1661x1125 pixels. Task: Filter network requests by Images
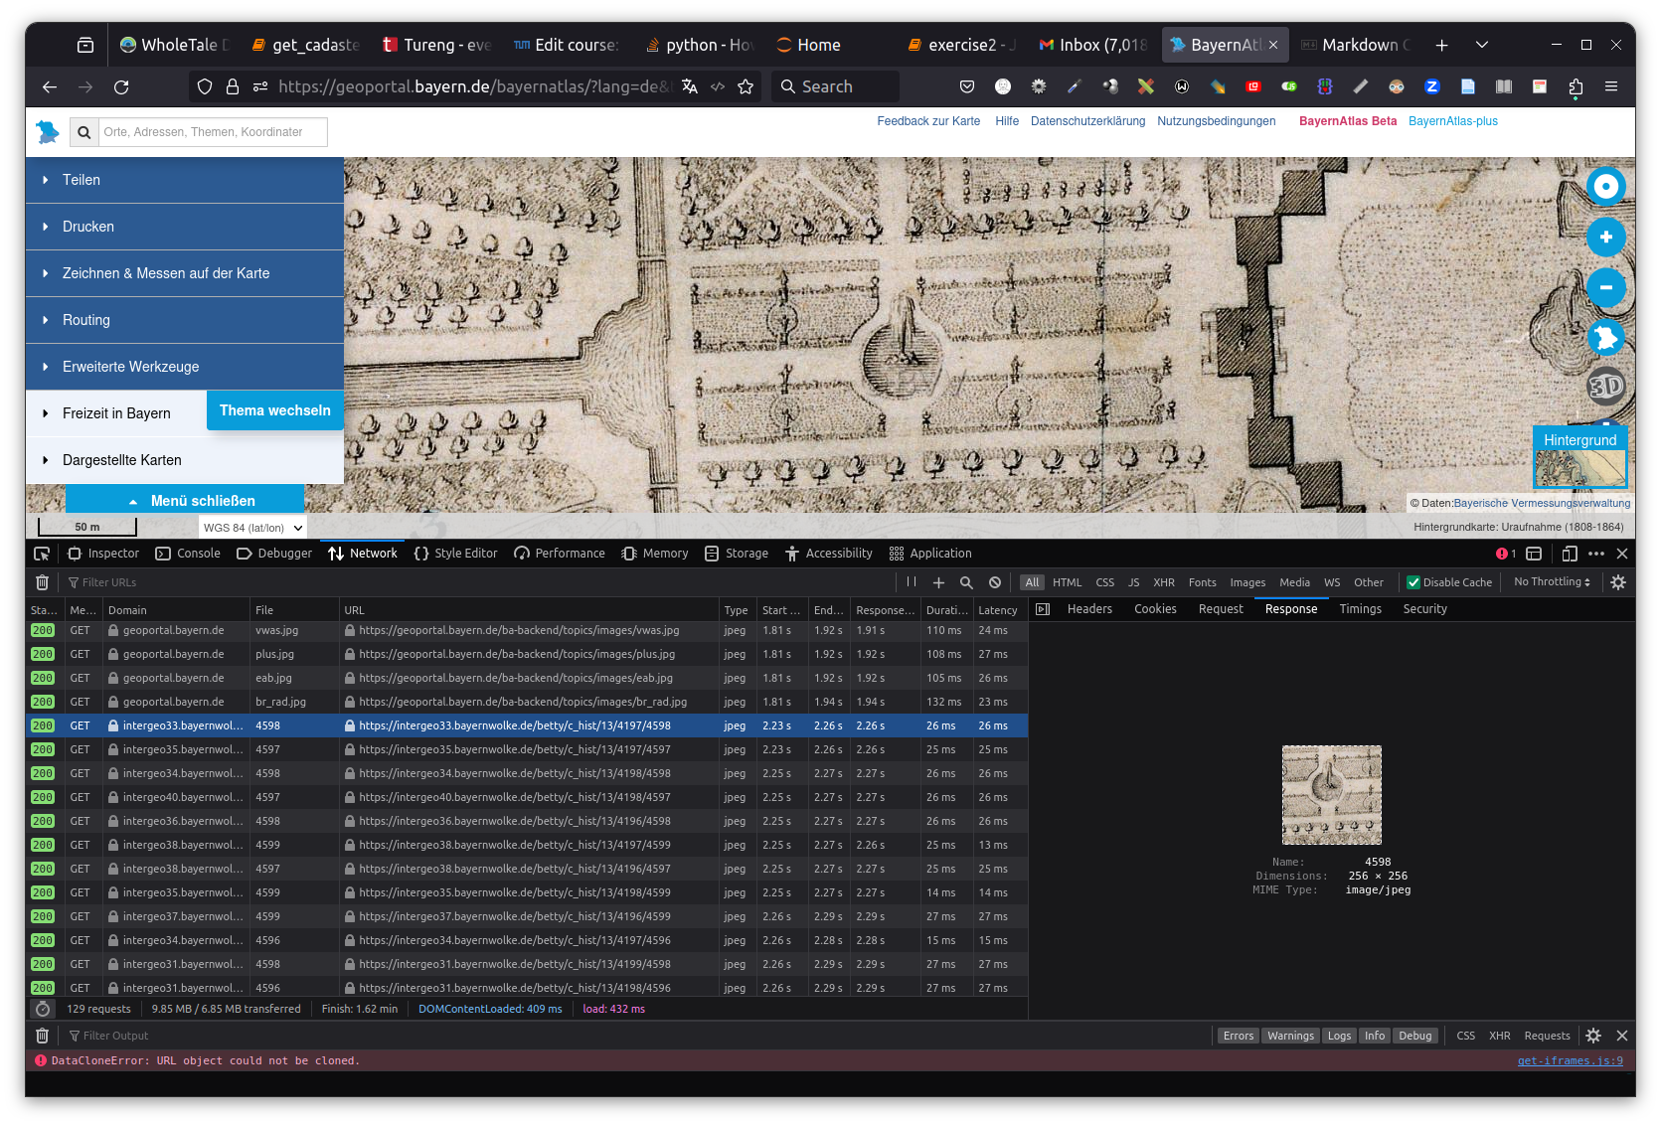[1247, 582]
